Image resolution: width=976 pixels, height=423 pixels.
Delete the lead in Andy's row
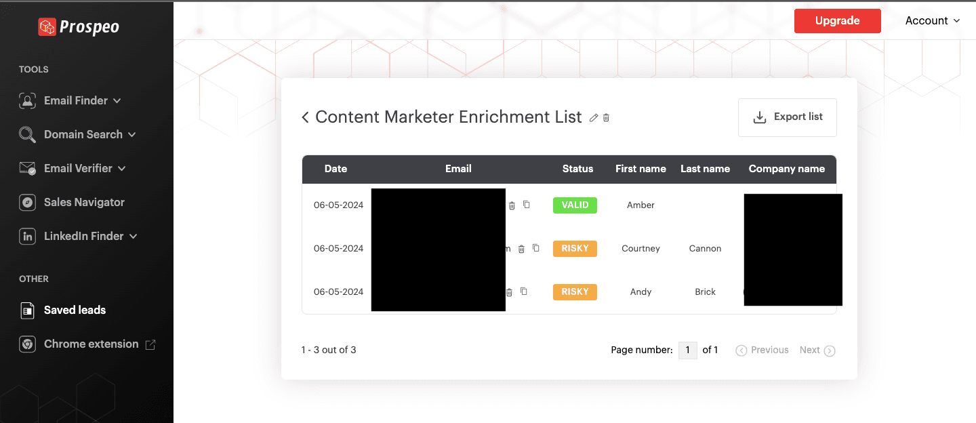tap(509, 292)
